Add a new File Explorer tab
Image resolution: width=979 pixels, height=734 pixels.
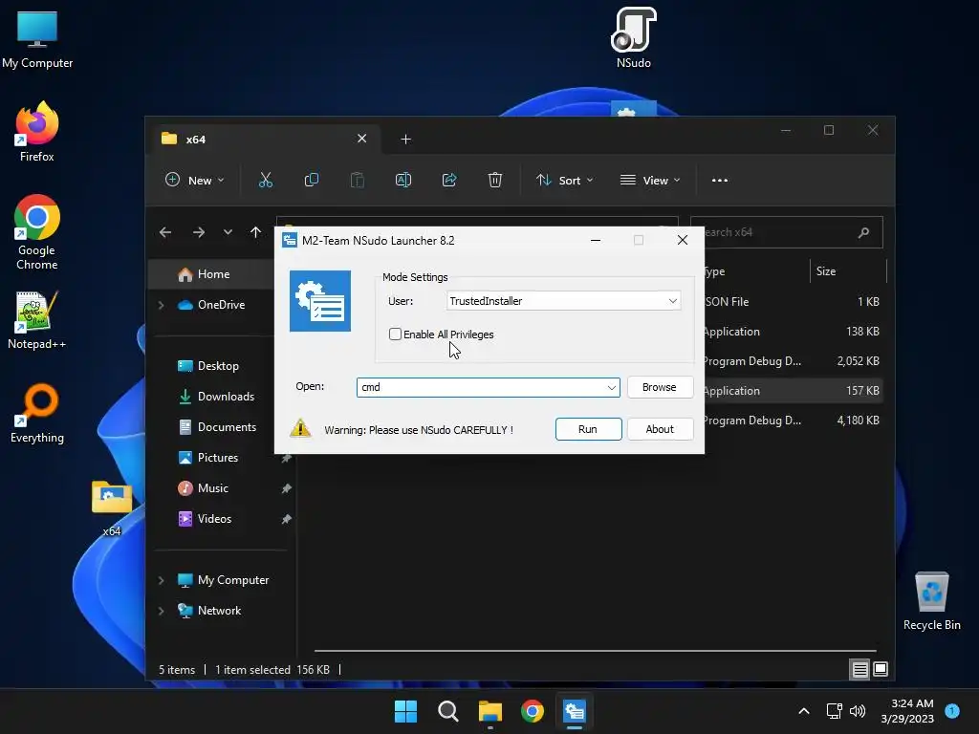point(405,140)
